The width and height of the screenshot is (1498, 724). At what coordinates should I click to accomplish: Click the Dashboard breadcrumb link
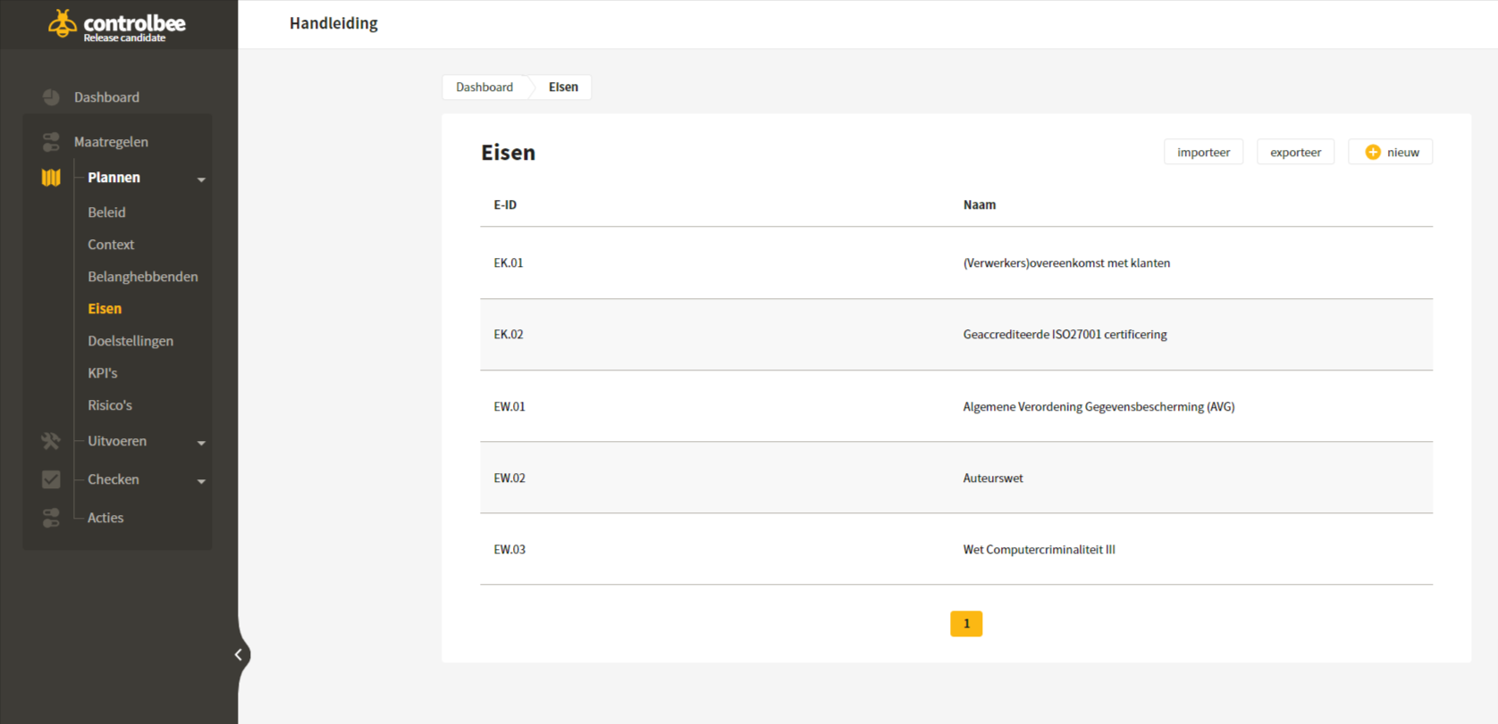[x=484, y=87]
